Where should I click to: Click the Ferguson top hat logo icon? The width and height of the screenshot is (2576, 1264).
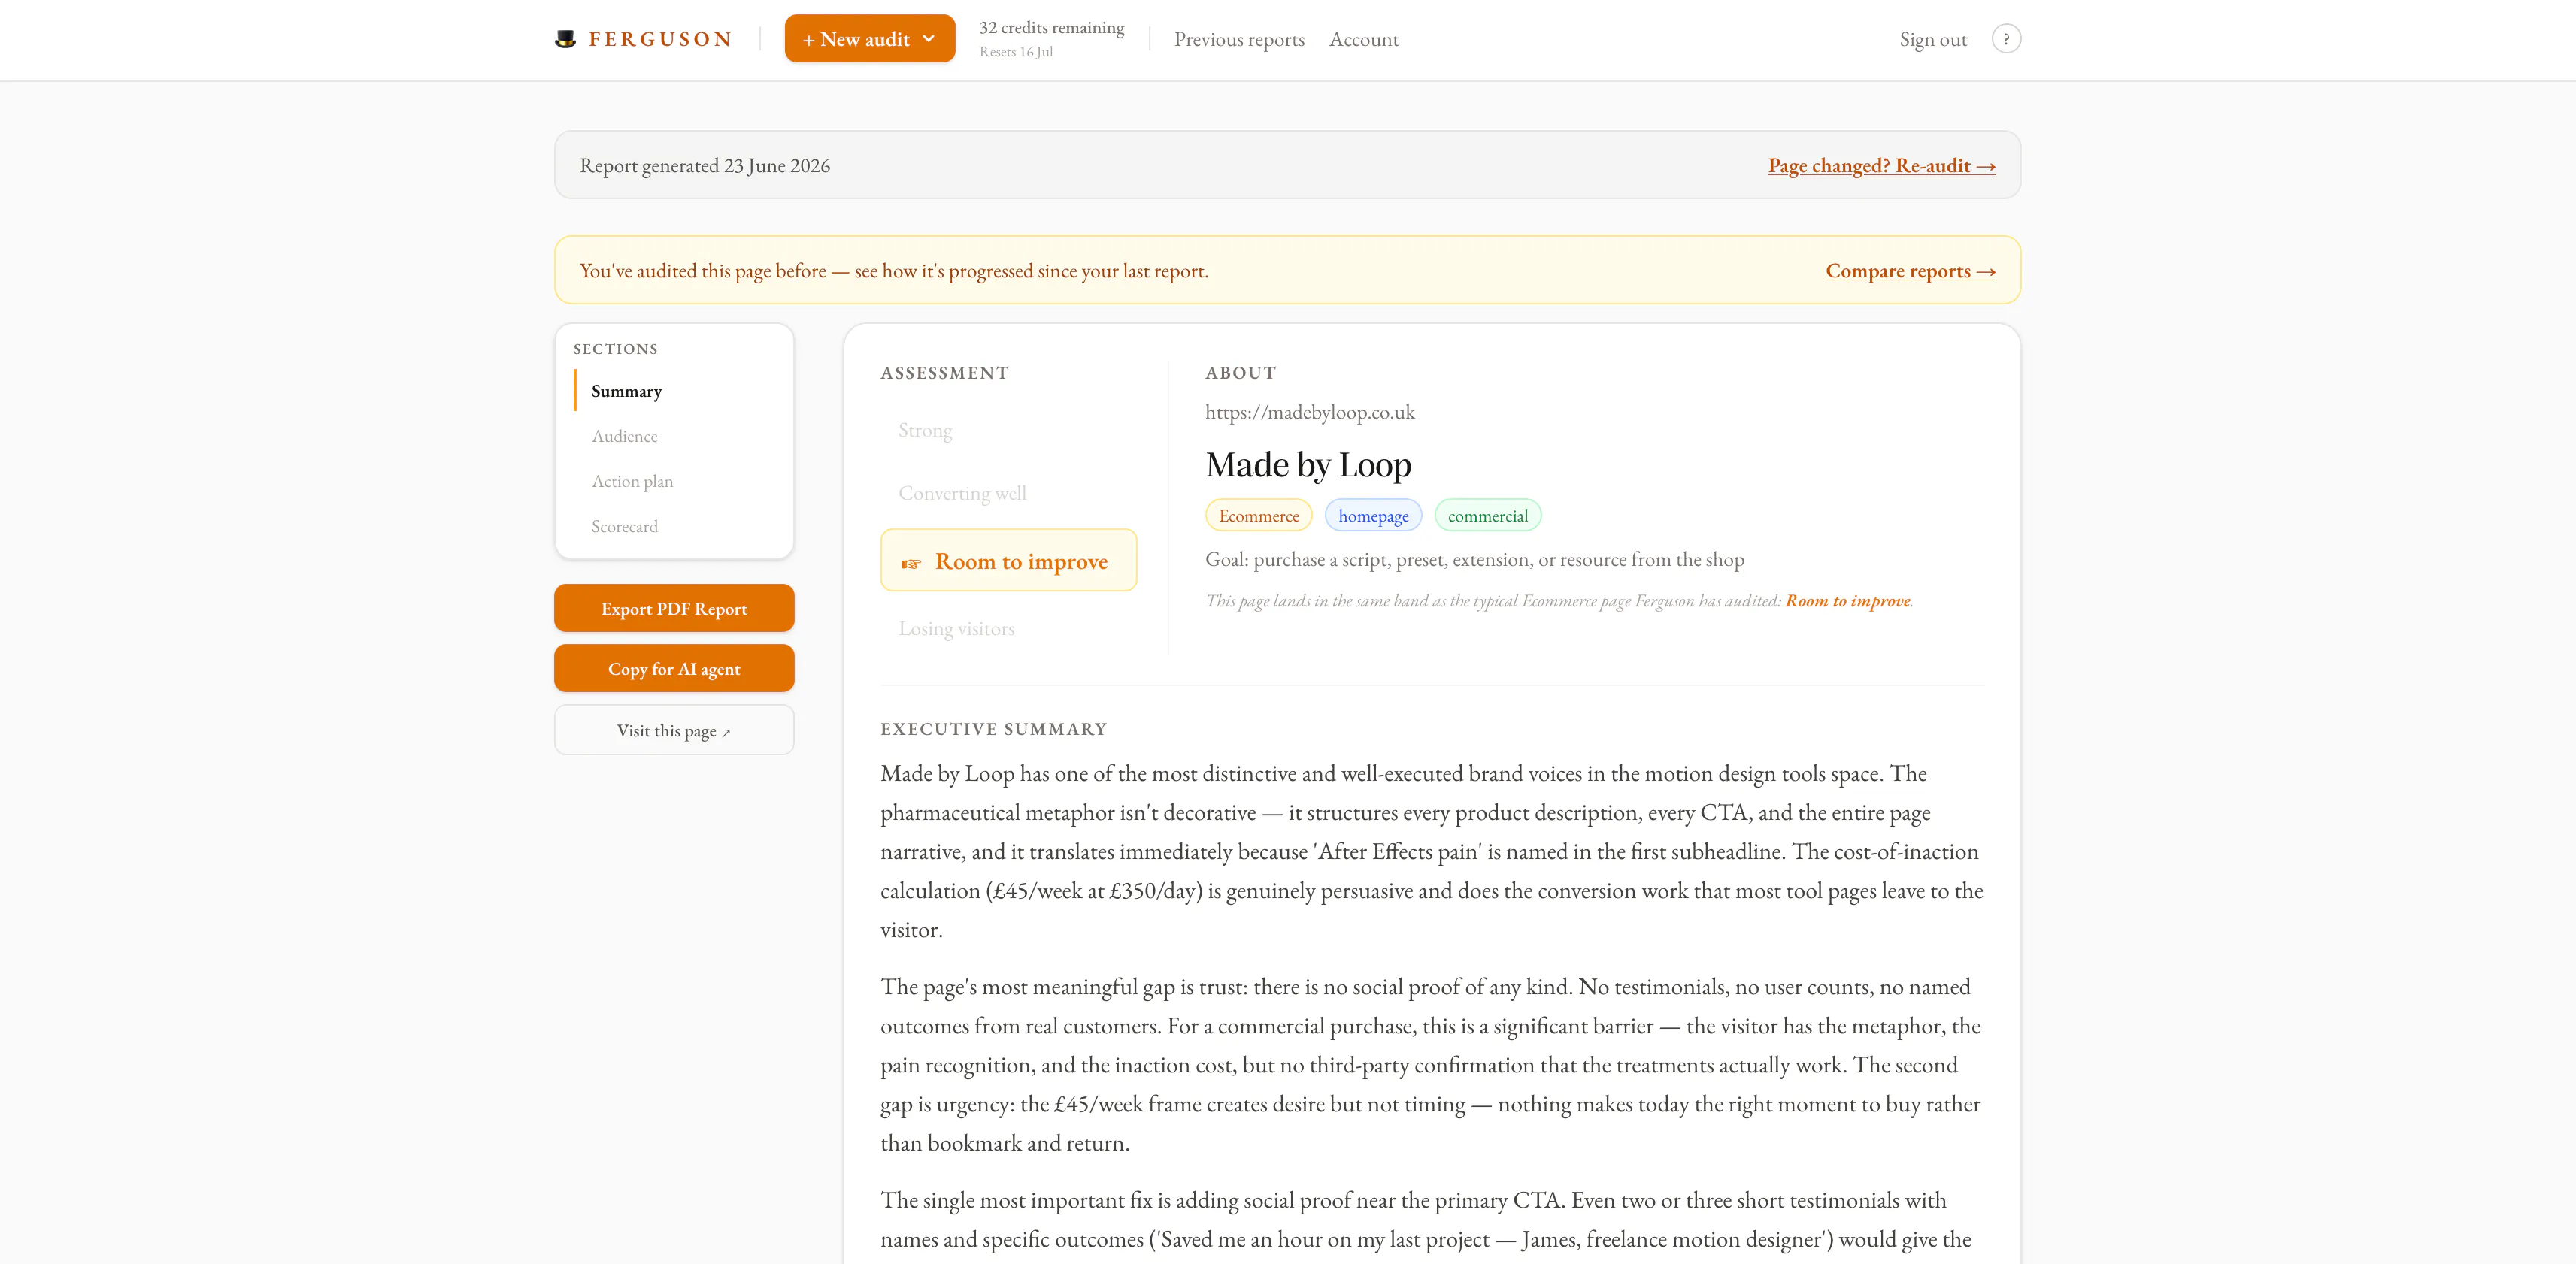point(565,39)
